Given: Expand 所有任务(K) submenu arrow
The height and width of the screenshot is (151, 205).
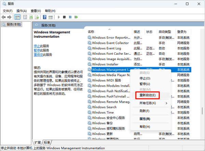Looking at the screenshot, I should click(x=166, y=103).
